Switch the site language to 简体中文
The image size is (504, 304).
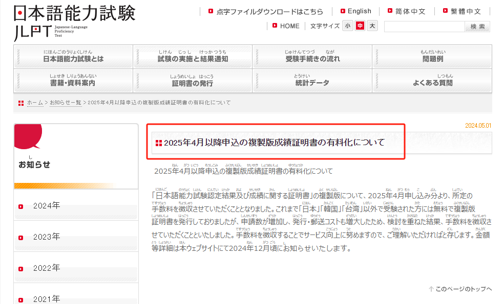click(410, 12)
